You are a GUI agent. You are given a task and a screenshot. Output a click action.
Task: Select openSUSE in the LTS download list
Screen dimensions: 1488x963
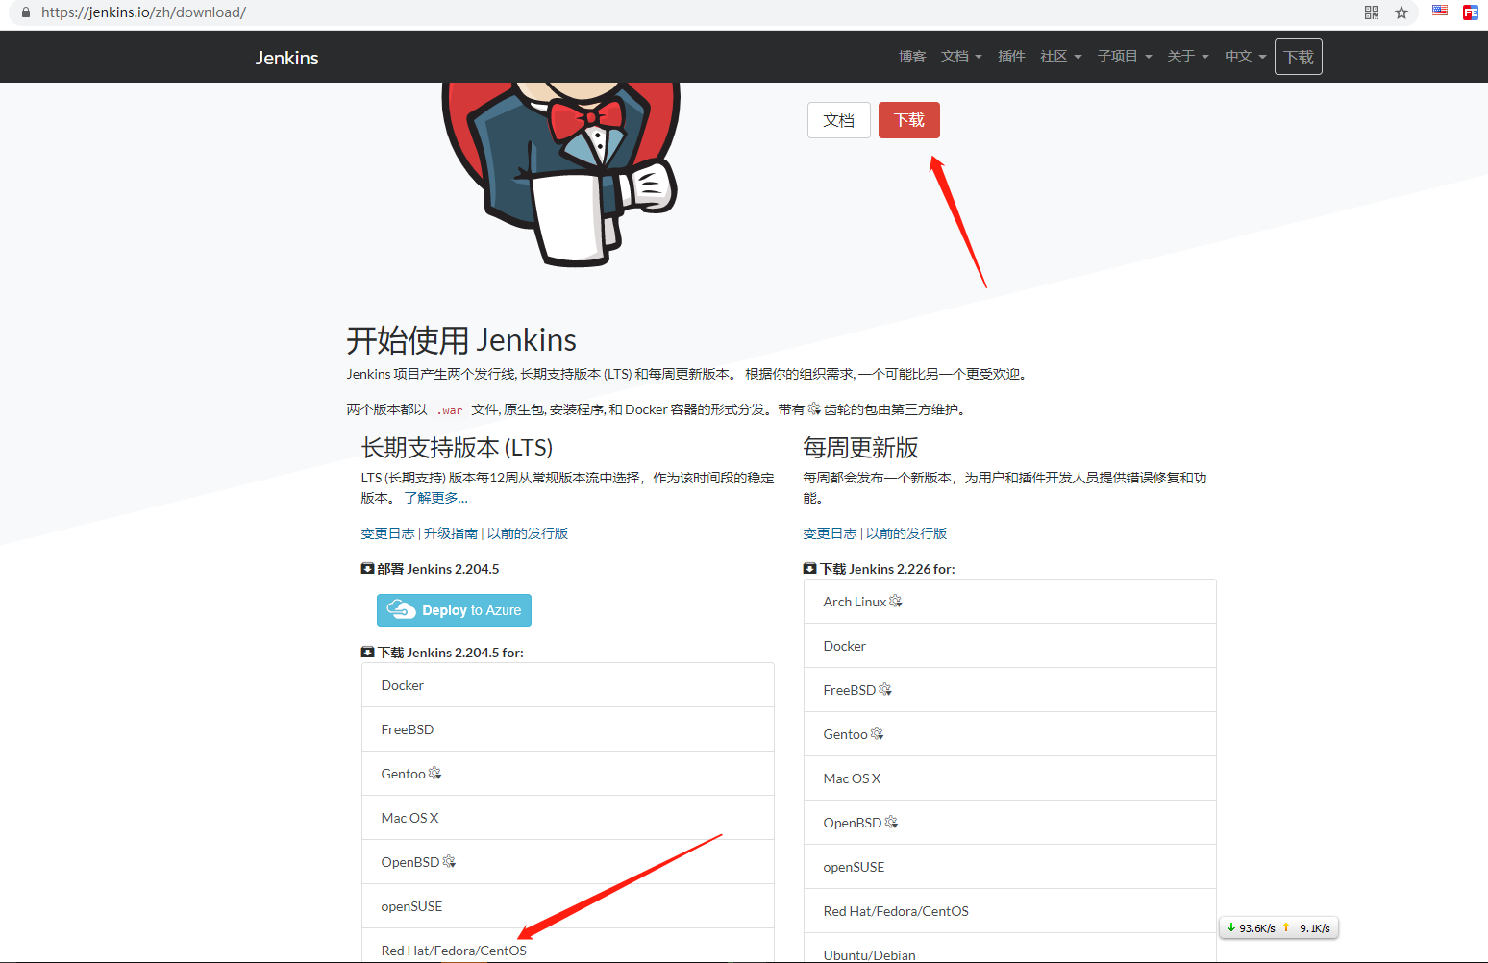(x=568, y=906)
